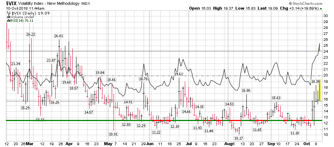
Task: Click the 12.18 low price label
Action: point(175,127)
